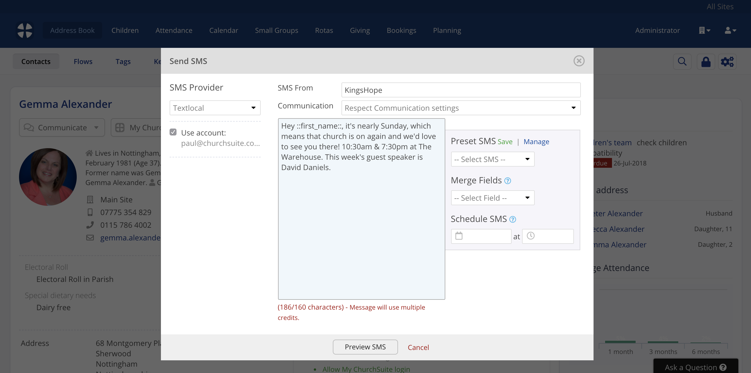Open the module settings gears icon

tap(727, 61)
